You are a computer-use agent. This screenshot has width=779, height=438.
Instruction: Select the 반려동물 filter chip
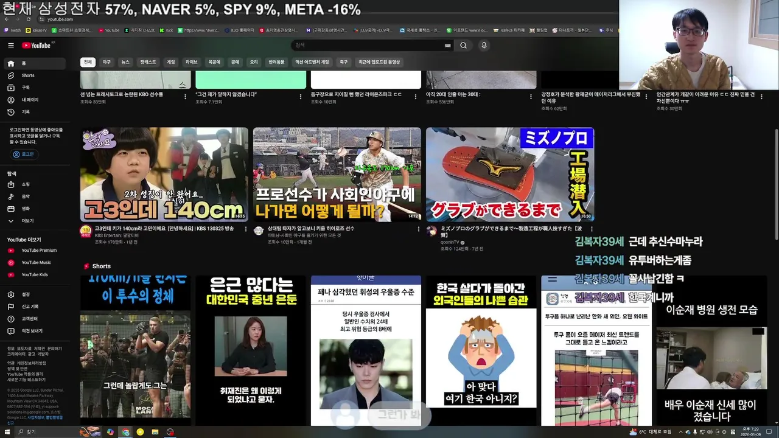276,62
